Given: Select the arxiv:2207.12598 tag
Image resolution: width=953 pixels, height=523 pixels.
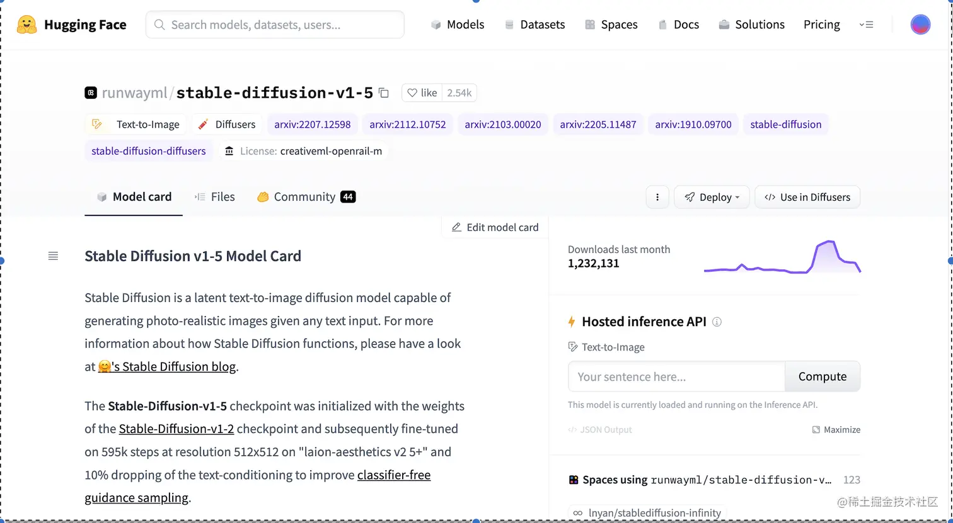Looking at the screenshot, I should (313, 124).
